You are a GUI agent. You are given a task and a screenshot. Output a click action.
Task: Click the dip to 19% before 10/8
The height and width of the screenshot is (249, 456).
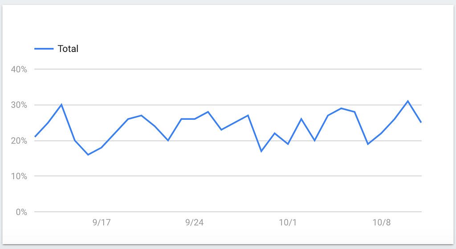pos(368,144)
